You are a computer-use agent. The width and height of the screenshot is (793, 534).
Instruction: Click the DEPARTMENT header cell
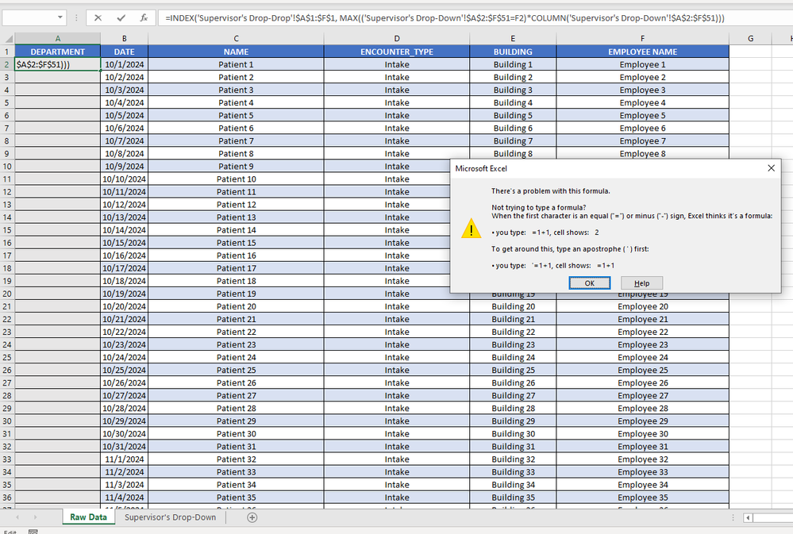(58, 52)
